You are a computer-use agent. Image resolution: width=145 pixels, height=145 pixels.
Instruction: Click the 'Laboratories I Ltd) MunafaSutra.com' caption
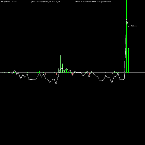(96, 2)
